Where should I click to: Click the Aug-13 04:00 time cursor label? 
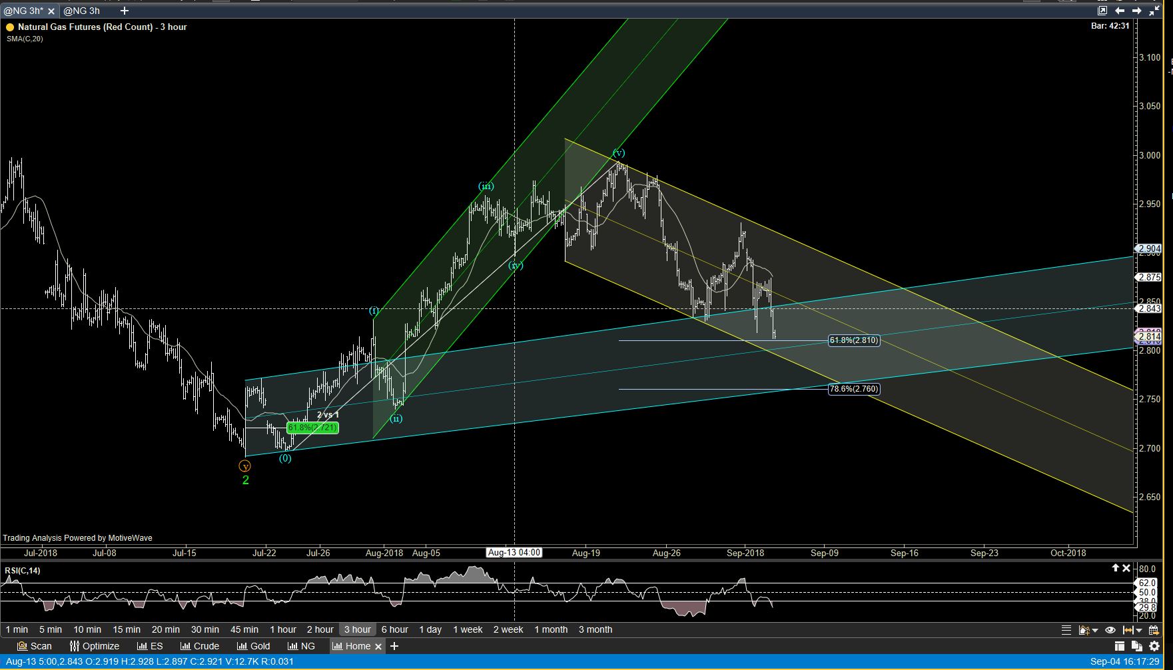pos(514,553)
